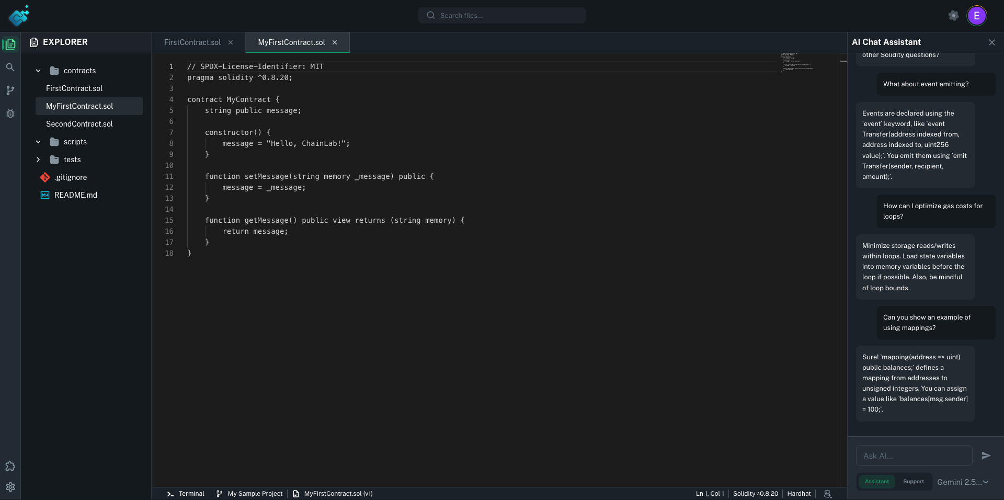Click MyFirstContract.sol (v1) status entry

click(338, 494)
